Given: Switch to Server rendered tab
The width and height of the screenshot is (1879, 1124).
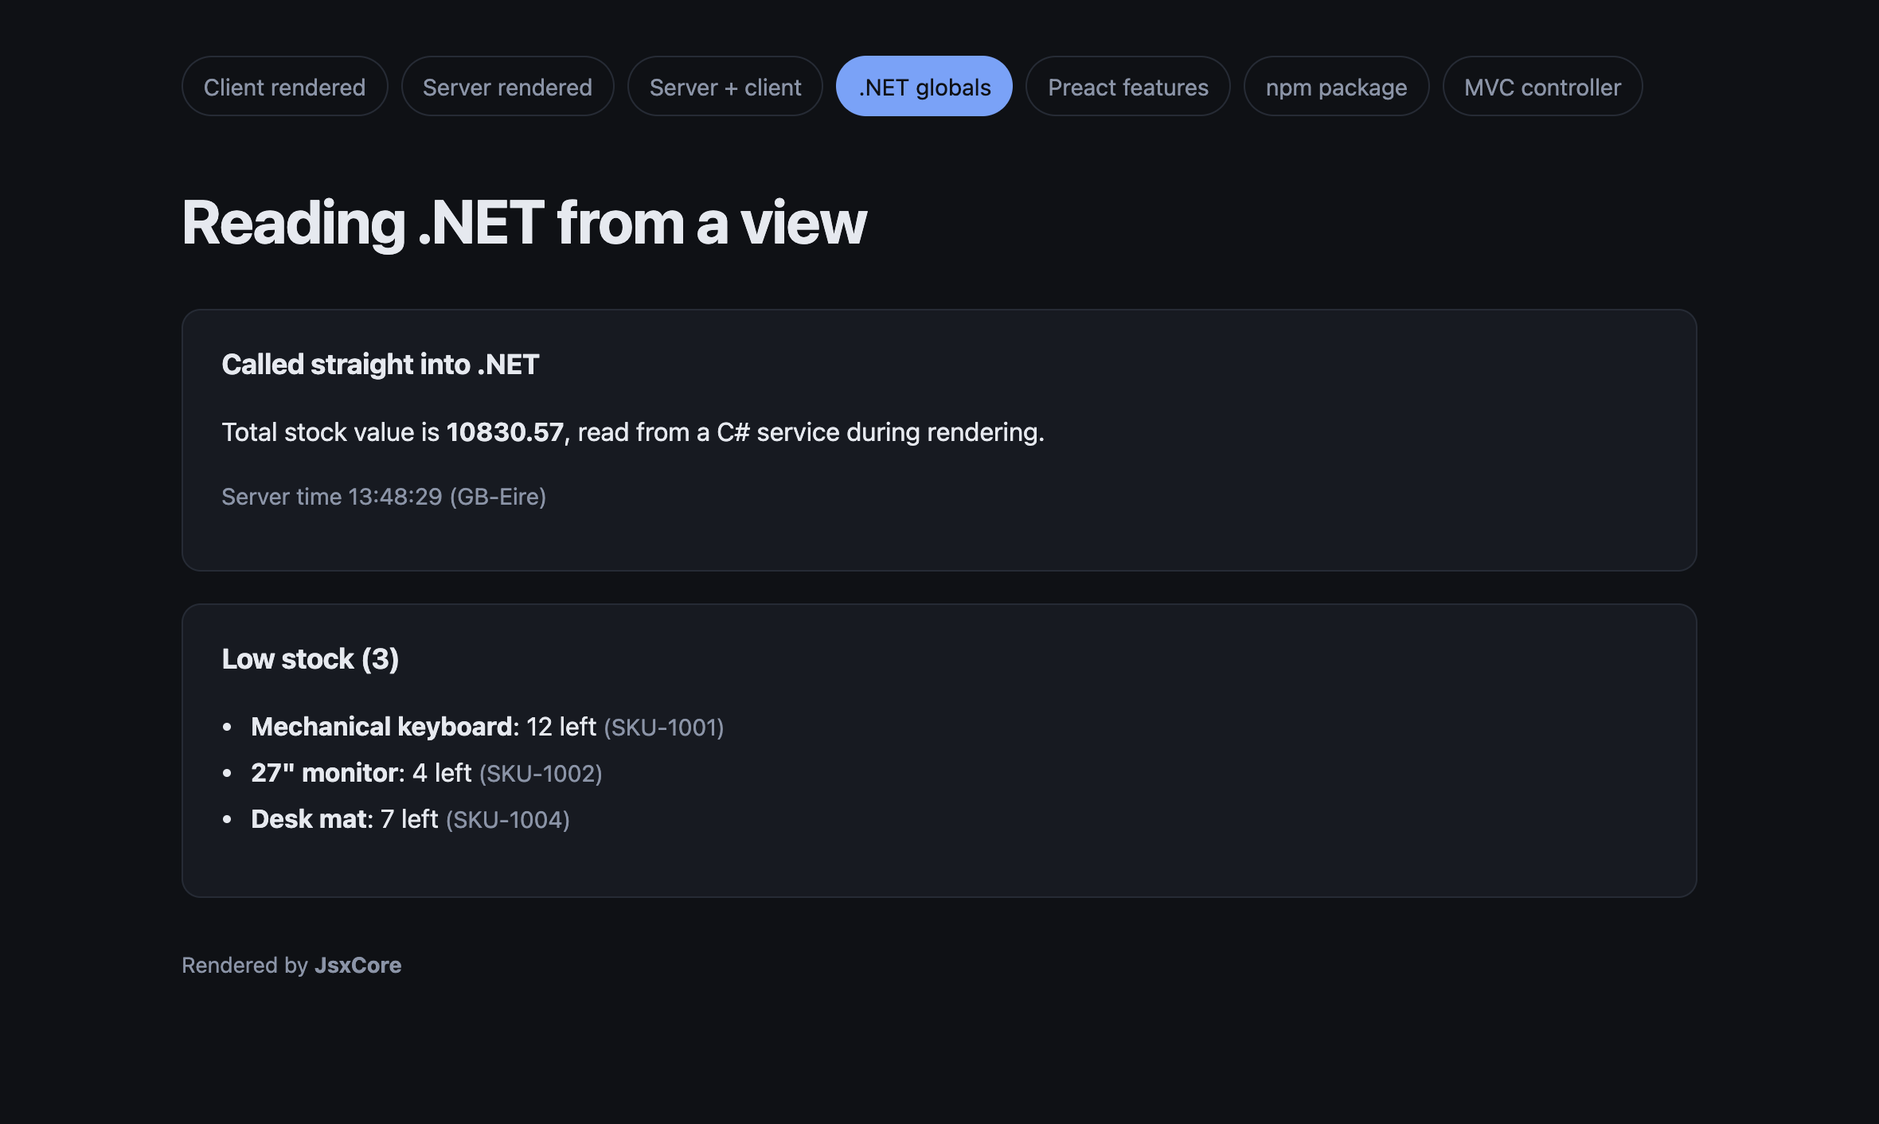Looking at the screenshot, I should coord(507,87).
